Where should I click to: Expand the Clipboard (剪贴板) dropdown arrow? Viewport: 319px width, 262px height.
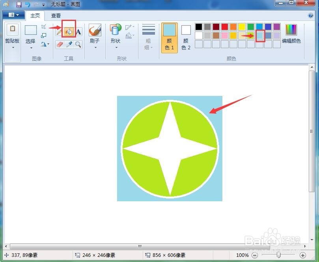point(13,48)
